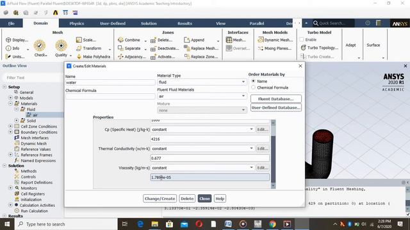Open the Turbo Topology icon
The width and height of the screenshot is (410, 230).
[x=303, y=48]
